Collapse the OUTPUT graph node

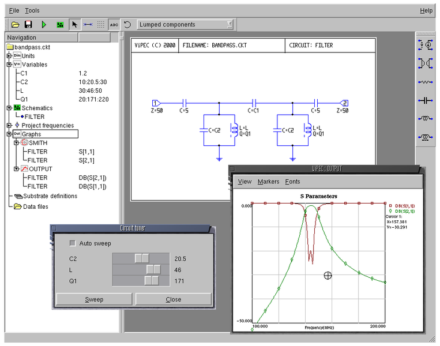click(x=16, y=169)
